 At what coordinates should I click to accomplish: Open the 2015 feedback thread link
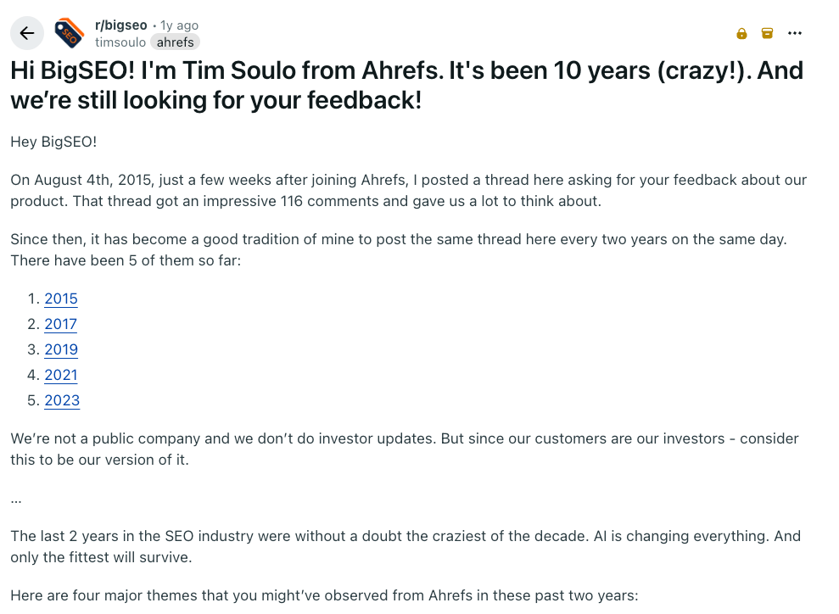(x=61, y=299)
